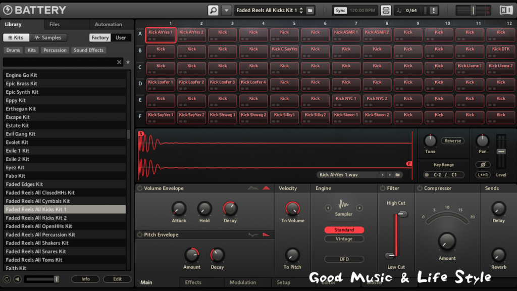Click the Volume Envelope Decay knob

point(230,209)
